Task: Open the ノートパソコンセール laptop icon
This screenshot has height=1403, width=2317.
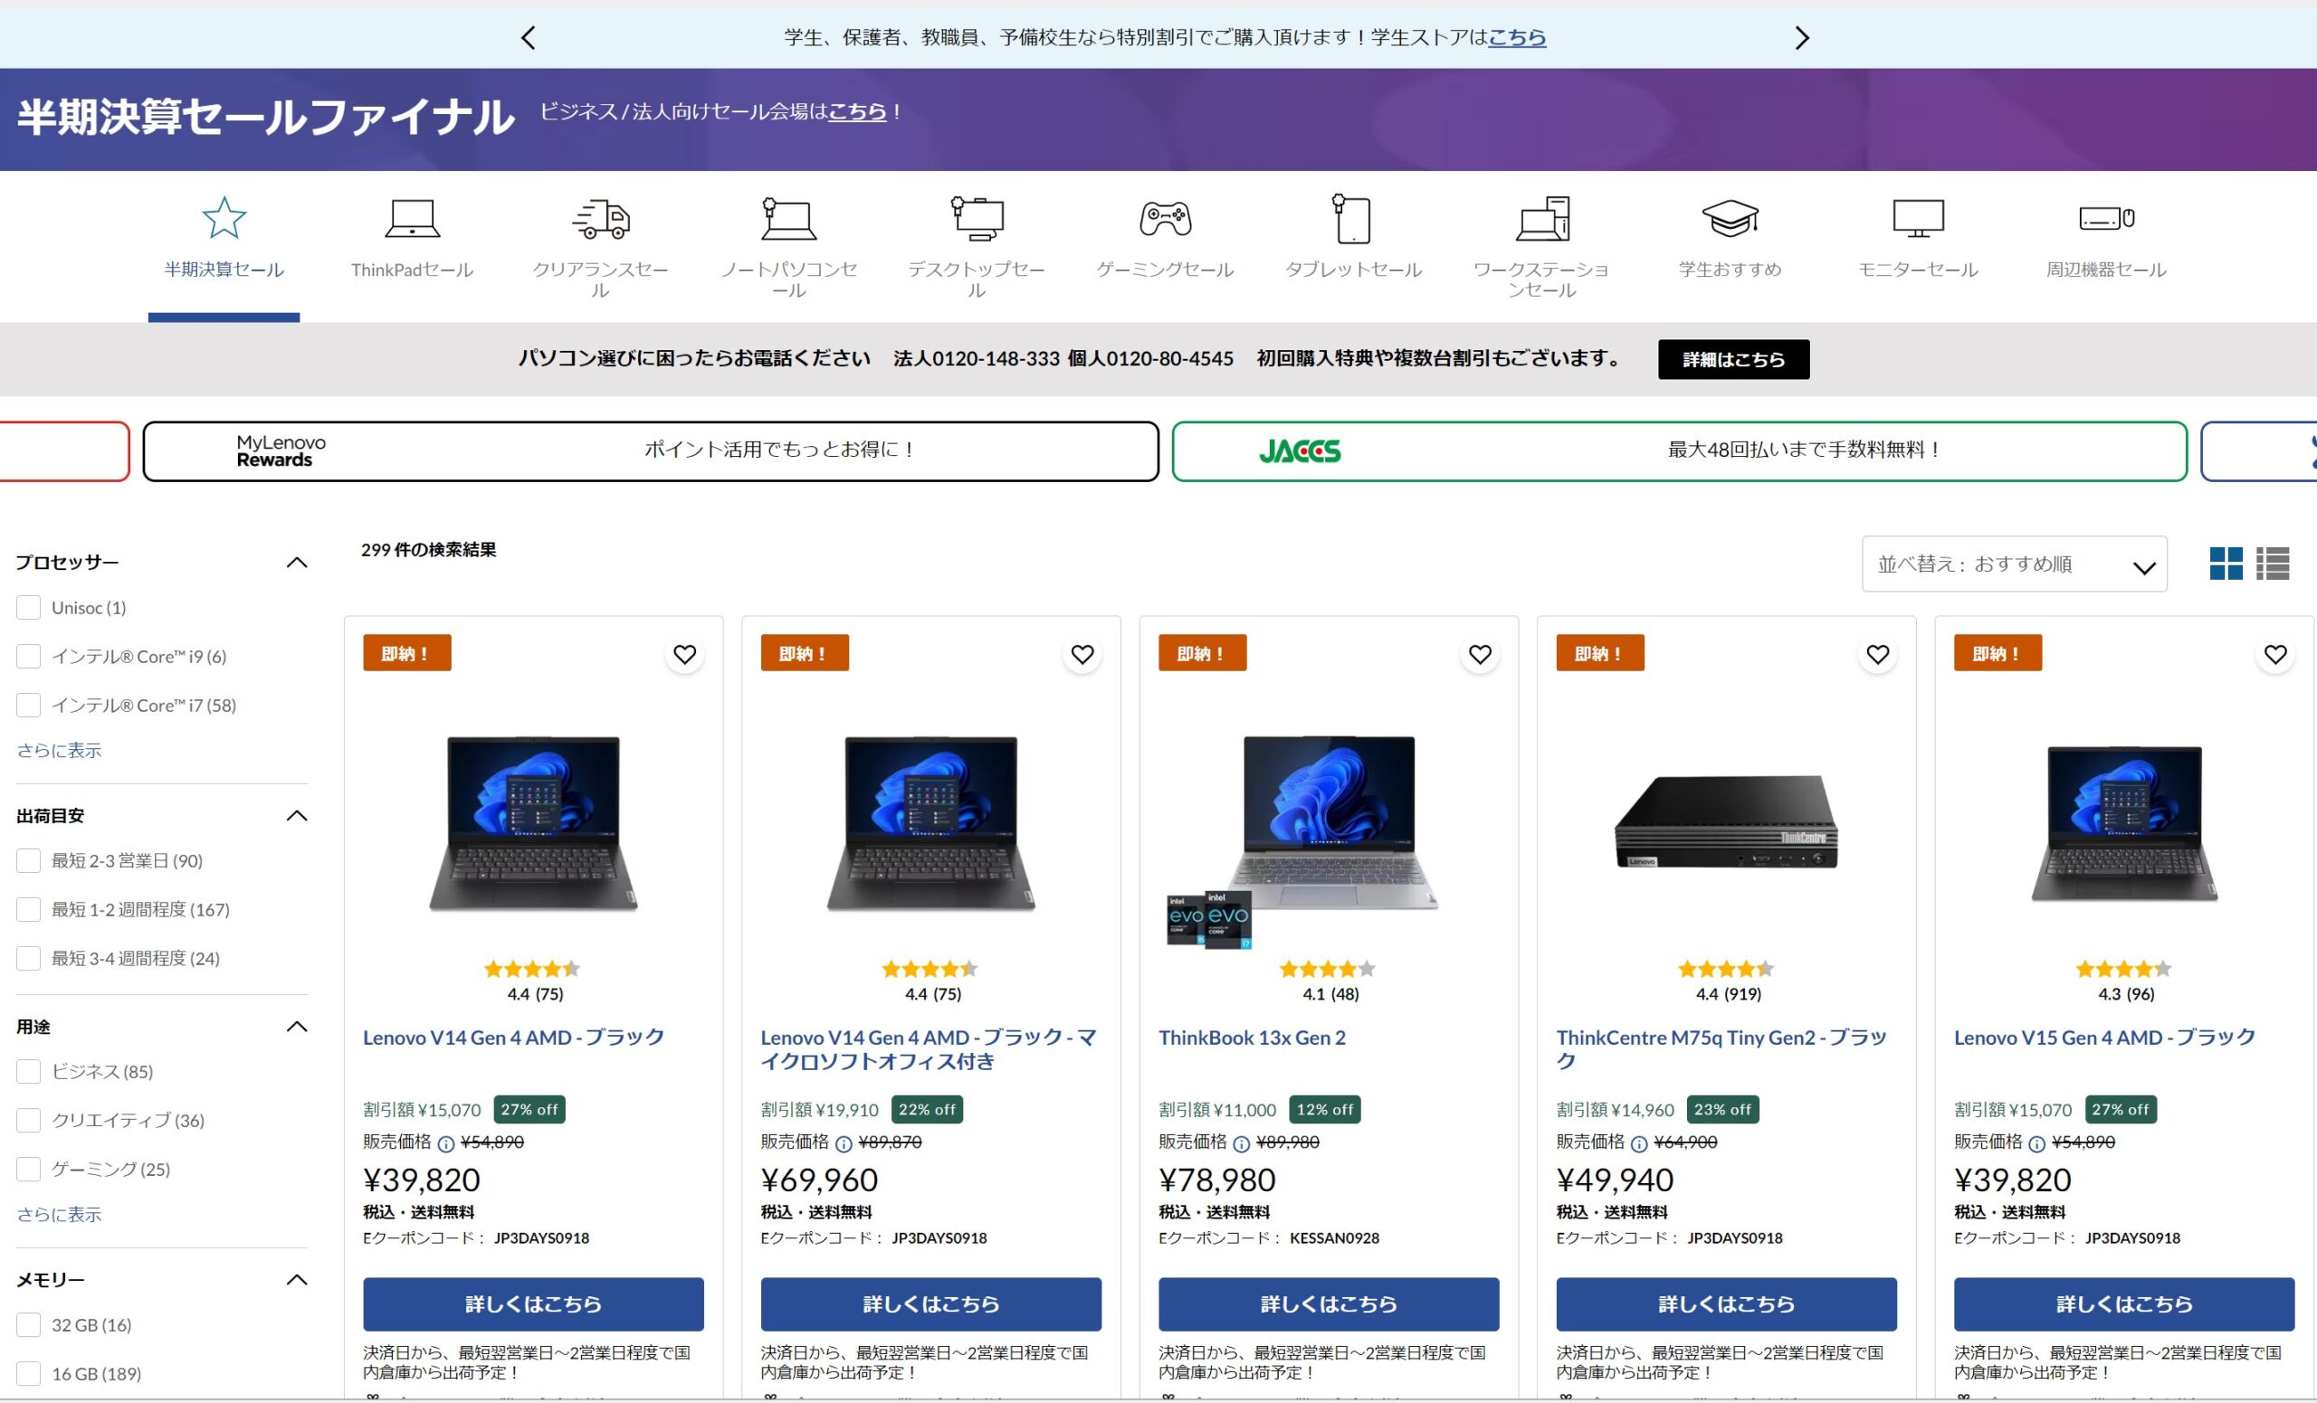Action: click(788, 218)
